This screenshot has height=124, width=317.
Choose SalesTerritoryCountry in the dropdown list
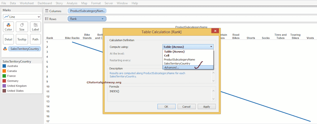(x=188, y=63)
